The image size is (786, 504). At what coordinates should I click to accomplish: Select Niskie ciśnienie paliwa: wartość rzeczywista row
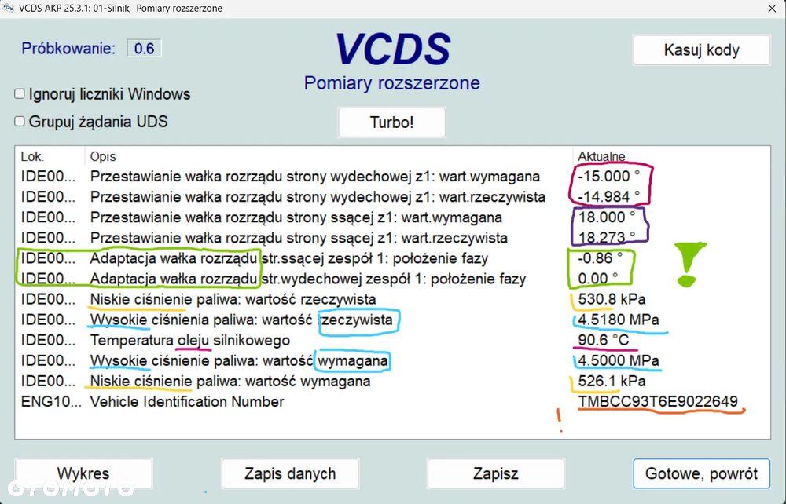tap(392, 299)
